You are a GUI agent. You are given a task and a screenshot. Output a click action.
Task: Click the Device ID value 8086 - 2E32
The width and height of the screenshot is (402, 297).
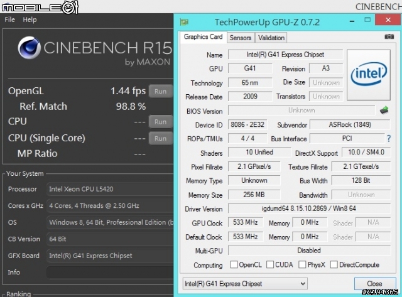pos(247,125)
